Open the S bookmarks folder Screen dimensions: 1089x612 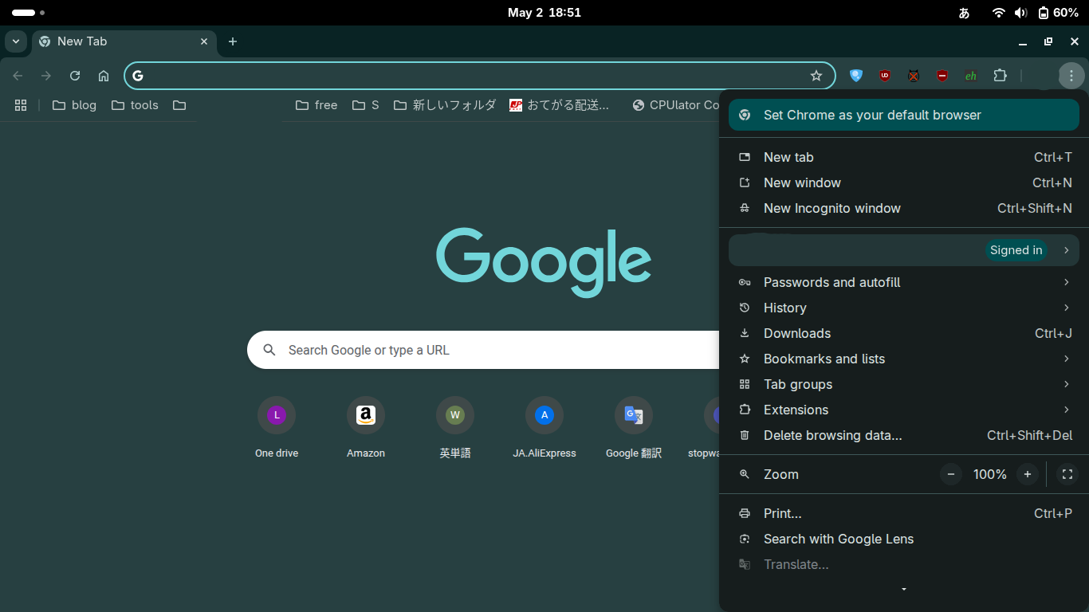pos(365,105)
